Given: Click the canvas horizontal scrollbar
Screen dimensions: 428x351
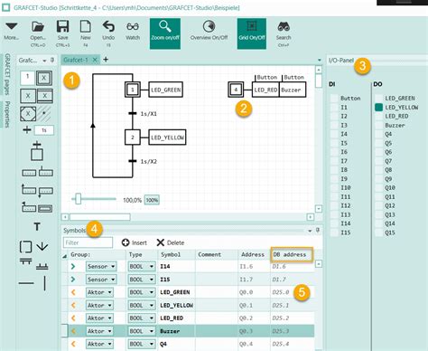Looking at the screenshot, I should click(x=100, y=217).
